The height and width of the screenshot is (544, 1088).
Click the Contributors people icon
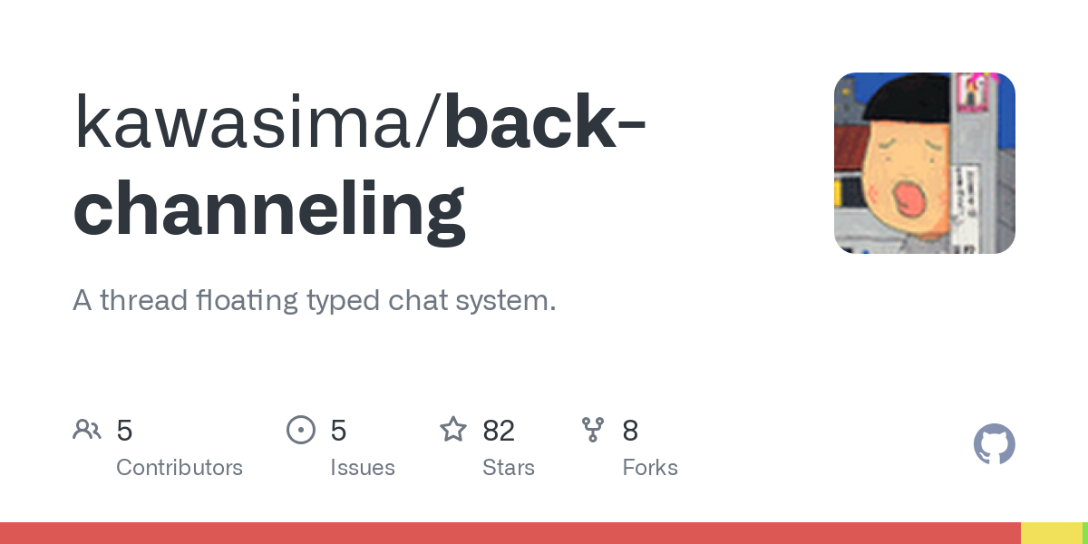(x=87, y=430)
